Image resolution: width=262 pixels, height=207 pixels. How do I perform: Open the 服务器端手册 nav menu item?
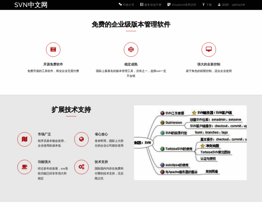(151, 5)
